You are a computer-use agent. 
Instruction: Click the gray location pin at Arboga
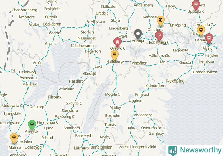click(138, 34)
